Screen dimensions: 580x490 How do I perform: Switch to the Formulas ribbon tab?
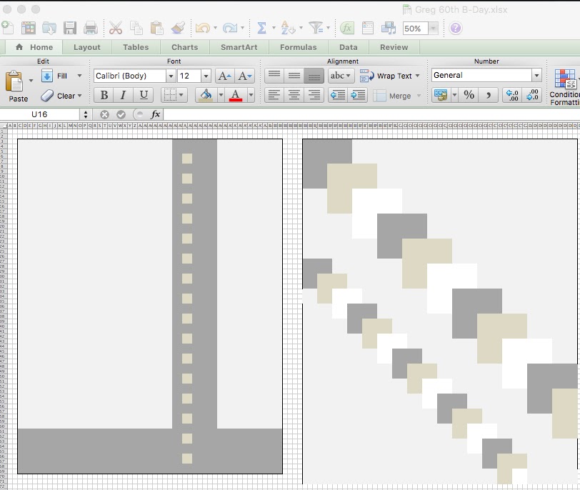(x=298, y=47)
